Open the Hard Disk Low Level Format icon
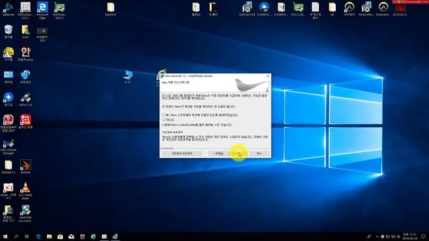Image resolution: width=429 pixels, height=241 pixels. [x=25, y=214]
